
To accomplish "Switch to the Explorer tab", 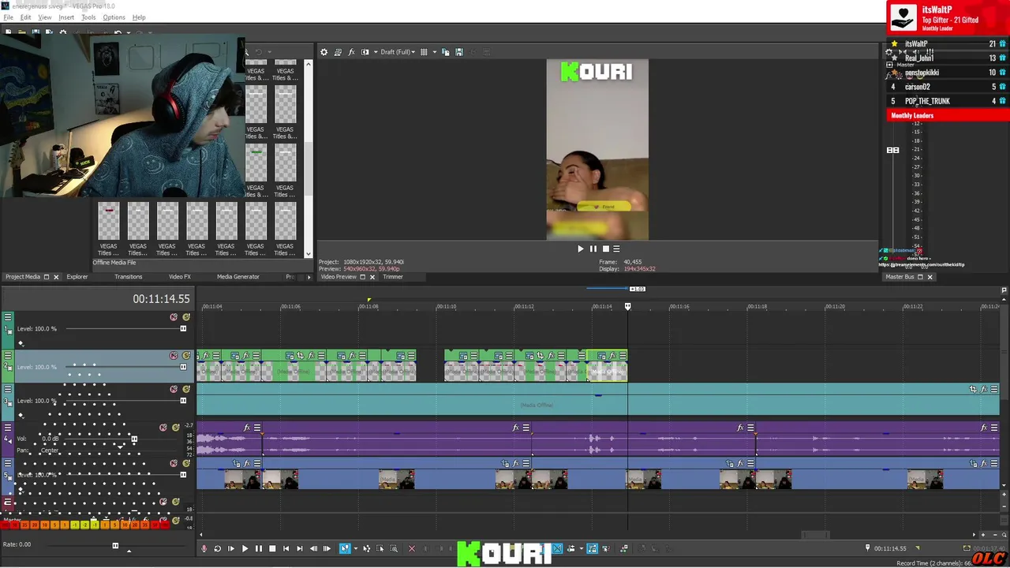I will point(77,277).
